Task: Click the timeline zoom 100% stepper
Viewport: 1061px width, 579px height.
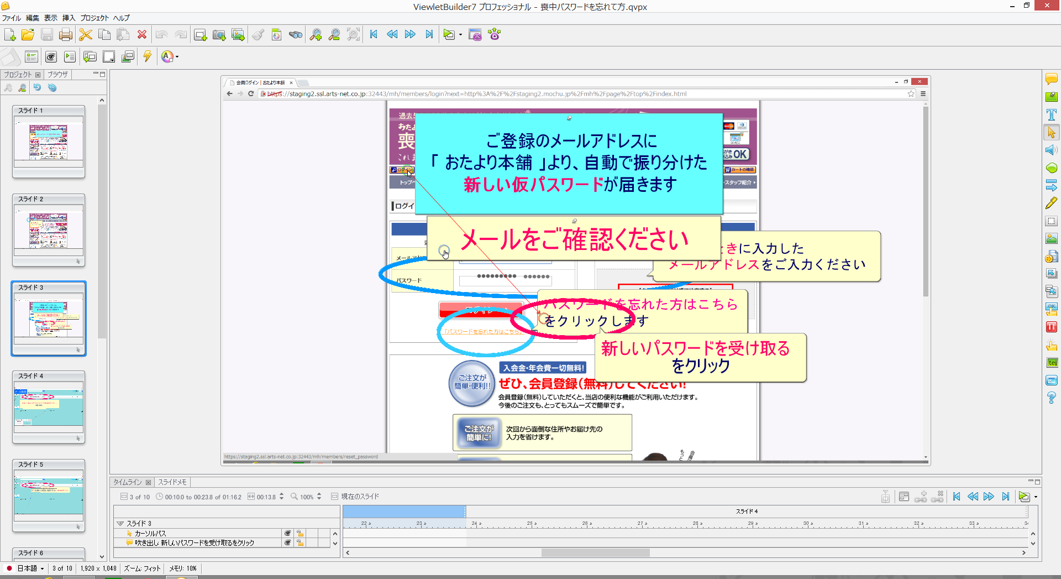Action: (319, 497)
